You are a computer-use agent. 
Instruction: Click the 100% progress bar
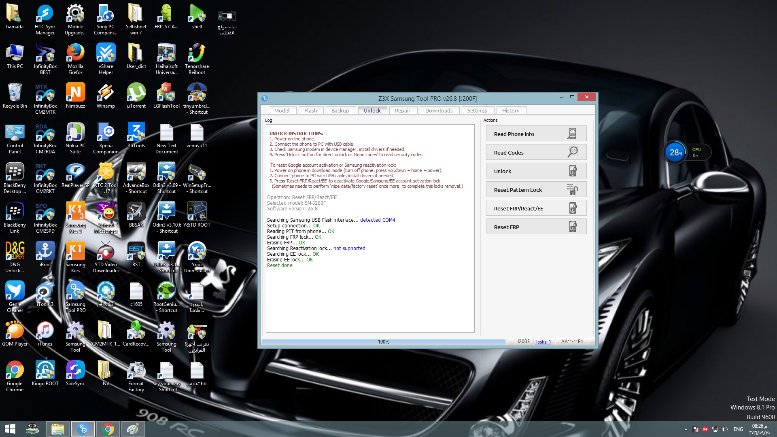tap(384, 342)
